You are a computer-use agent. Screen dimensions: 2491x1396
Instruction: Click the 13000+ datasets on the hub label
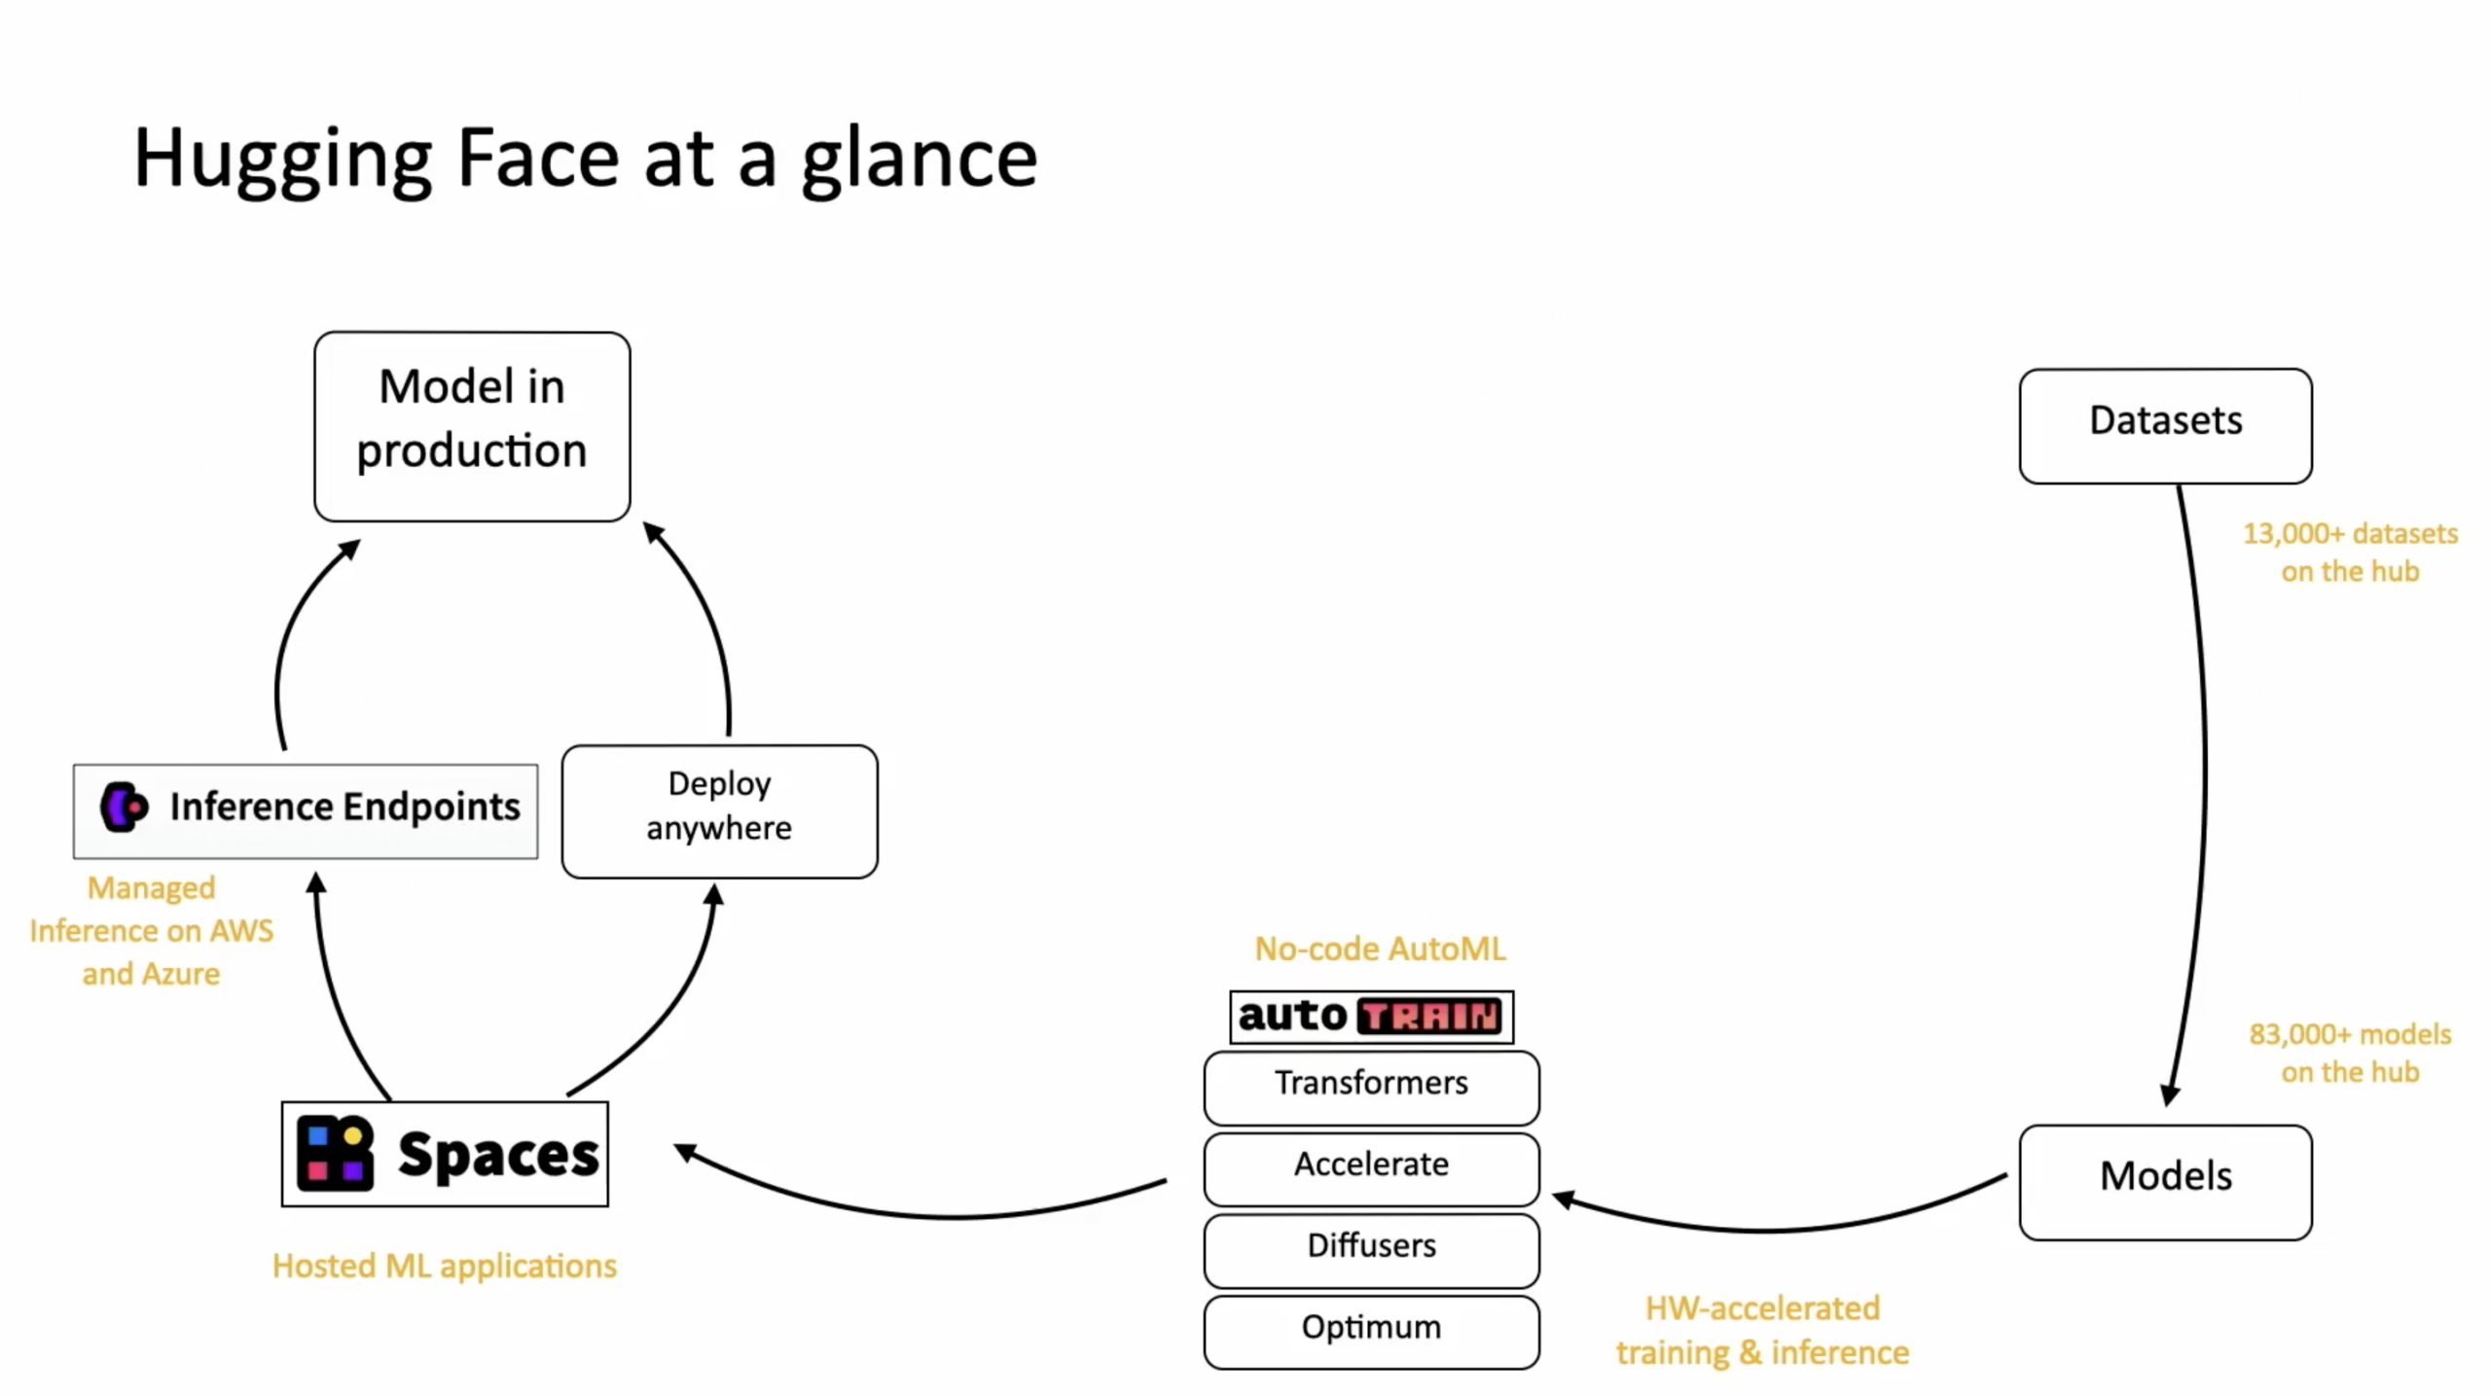pos(2351,551)
